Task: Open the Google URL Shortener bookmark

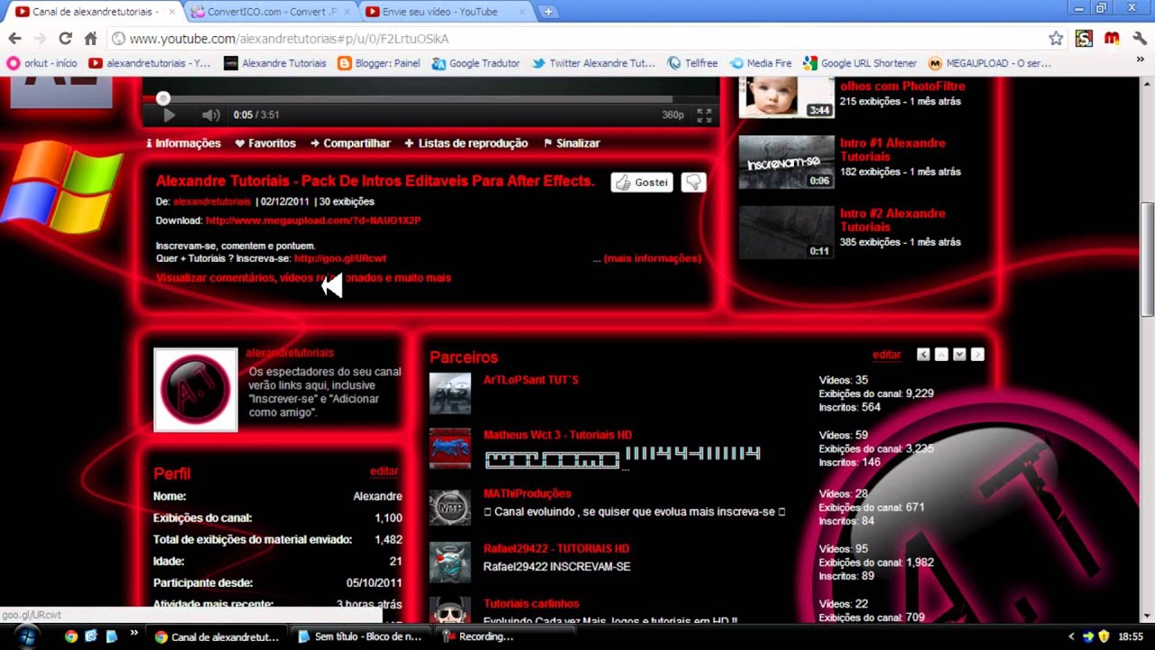Action: coord(860,63)
